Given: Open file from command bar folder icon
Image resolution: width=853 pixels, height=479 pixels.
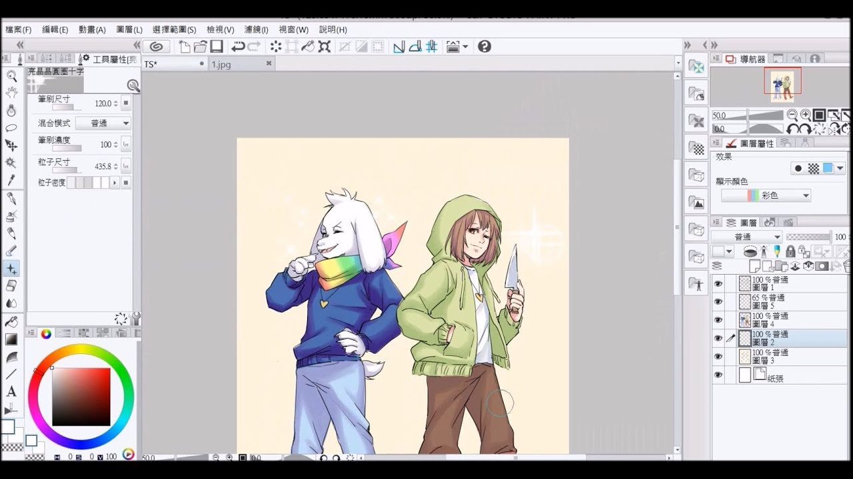Looking at the screenshot, I should [x=201, y=47].
